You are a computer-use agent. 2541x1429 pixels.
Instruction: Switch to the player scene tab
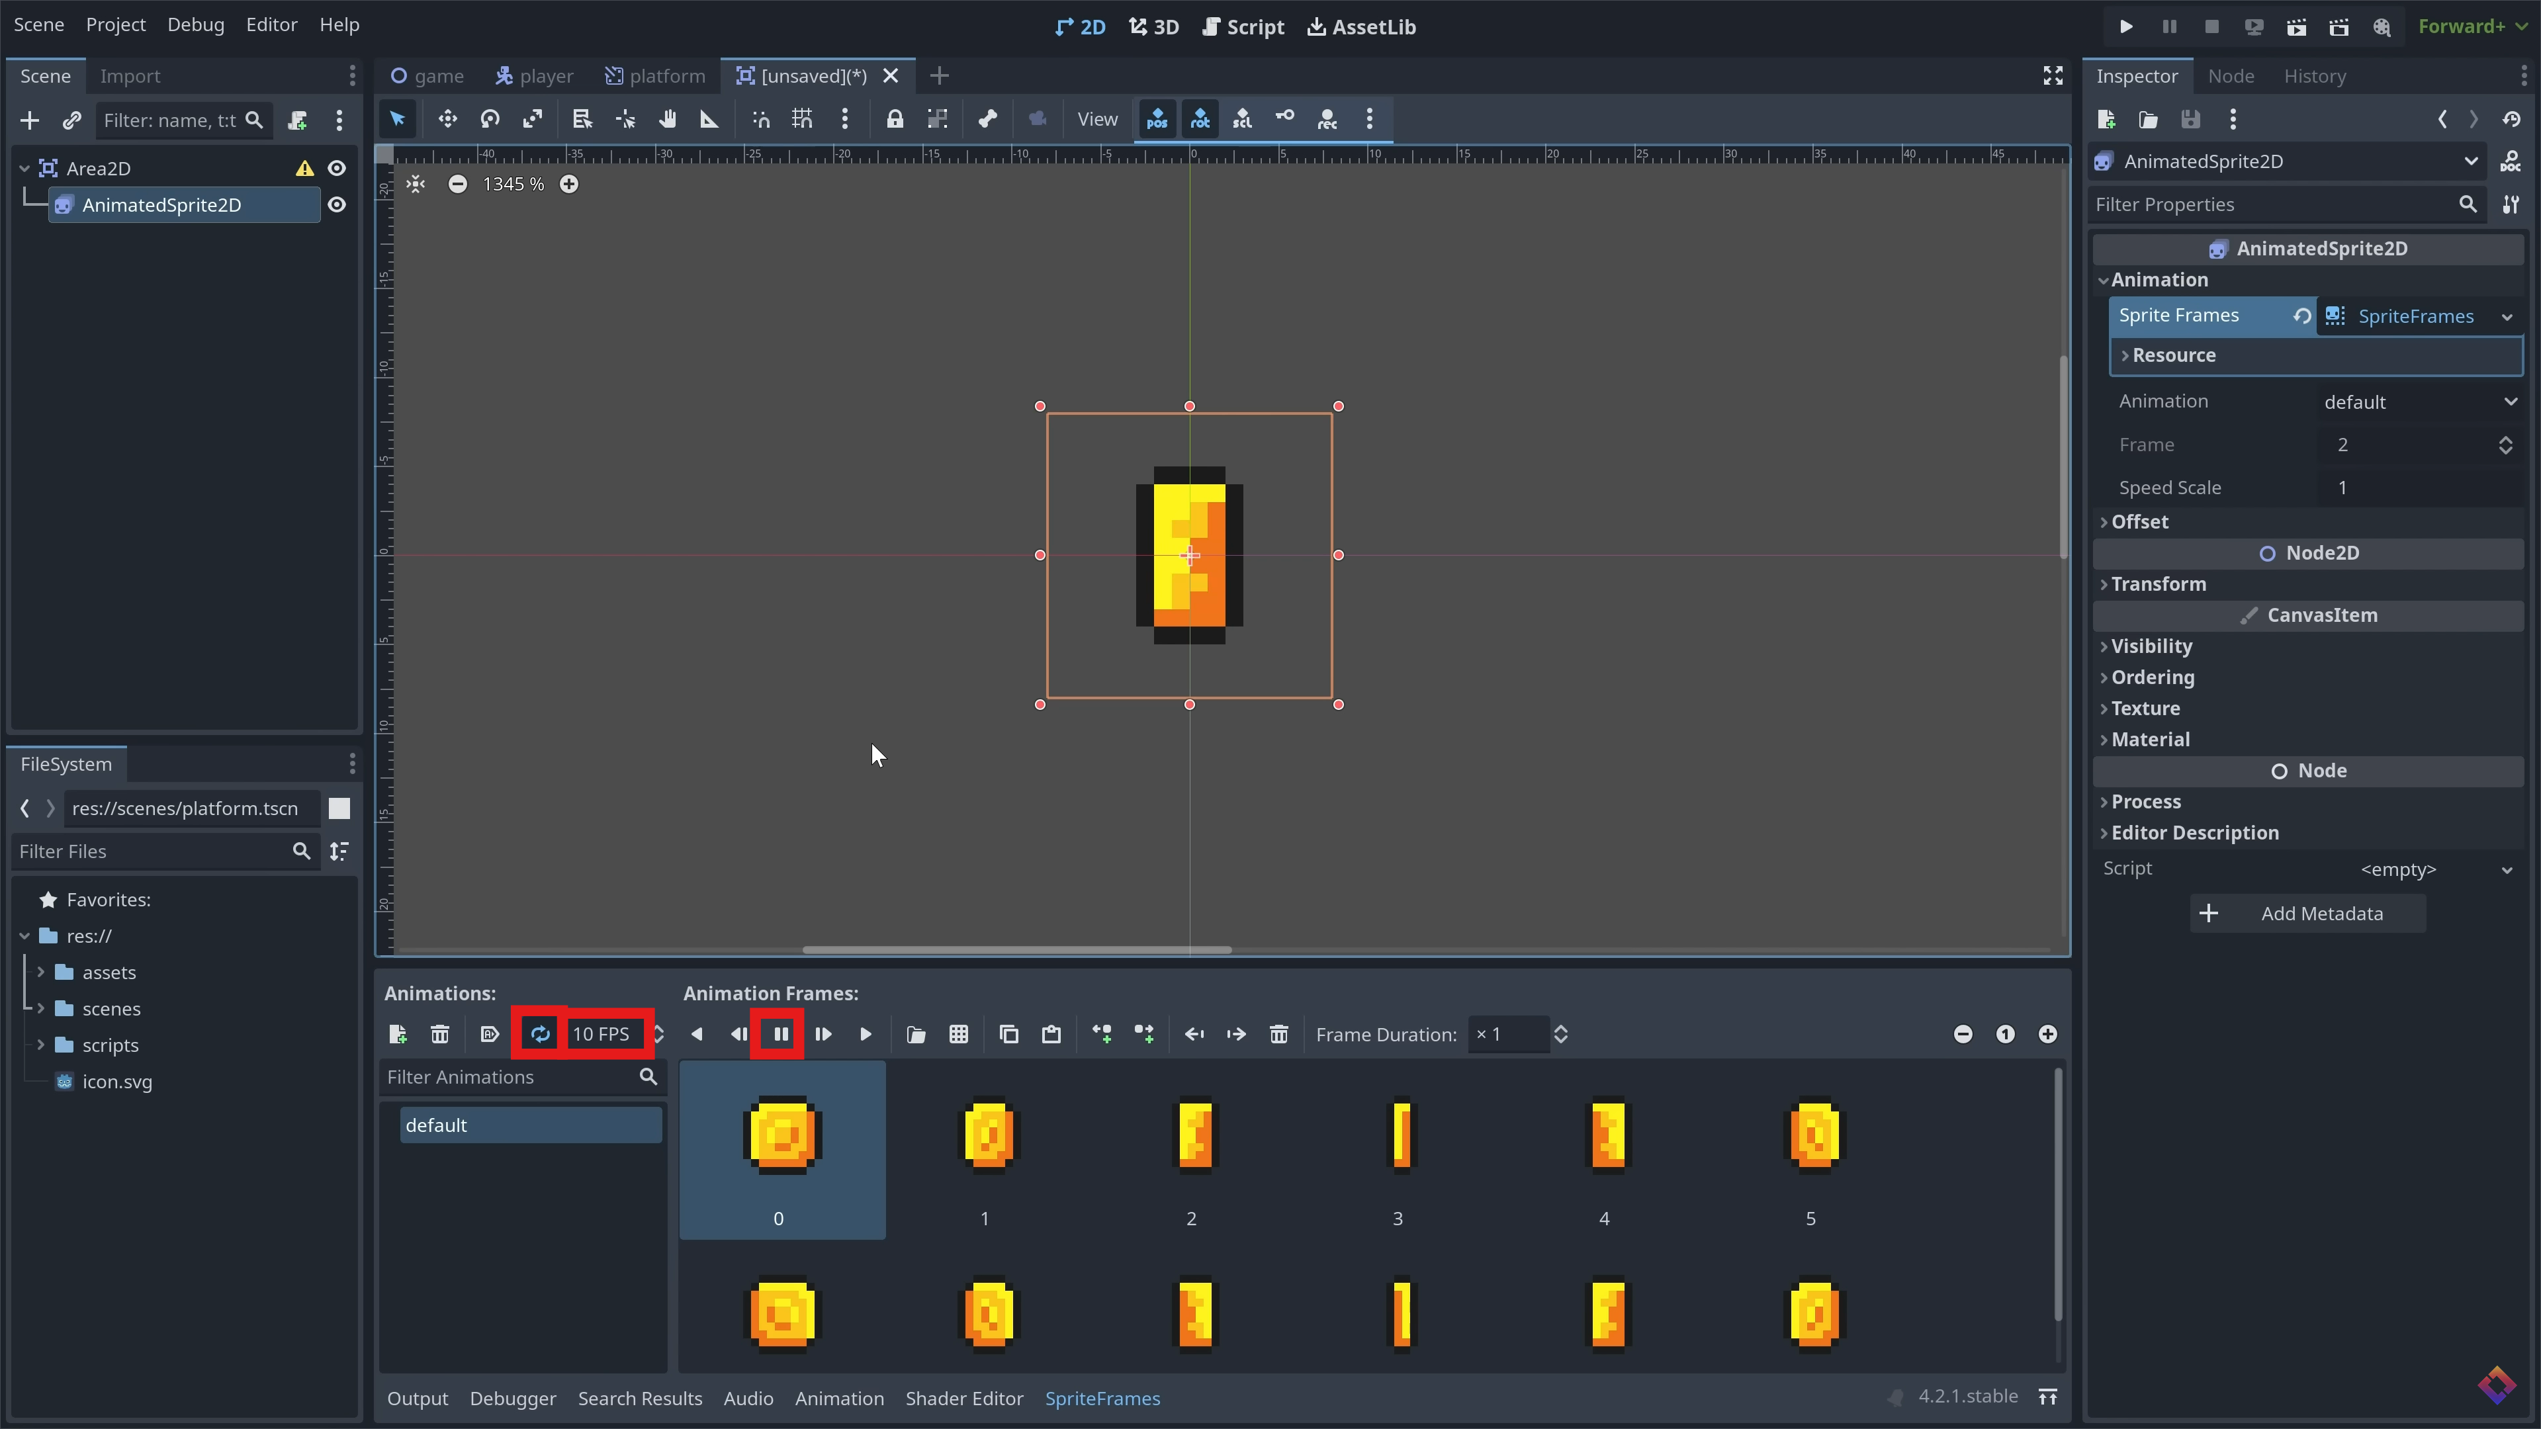click(535, 76)
